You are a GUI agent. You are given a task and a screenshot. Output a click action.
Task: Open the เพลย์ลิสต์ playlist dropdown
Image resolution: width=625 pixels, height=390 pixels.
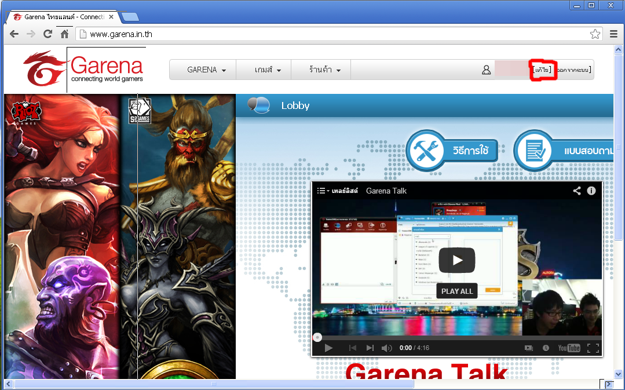337,191
